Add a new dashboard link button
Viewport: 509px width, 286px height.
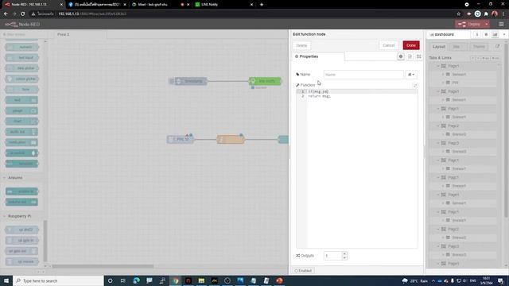495,58
